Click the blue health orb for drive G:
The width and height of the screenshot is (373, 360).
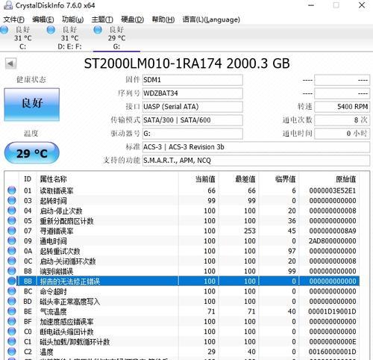click(98, 30)
